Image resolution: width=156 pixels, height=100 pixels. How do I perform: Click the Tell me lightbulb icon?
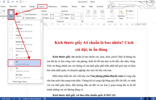coord(108,6)
